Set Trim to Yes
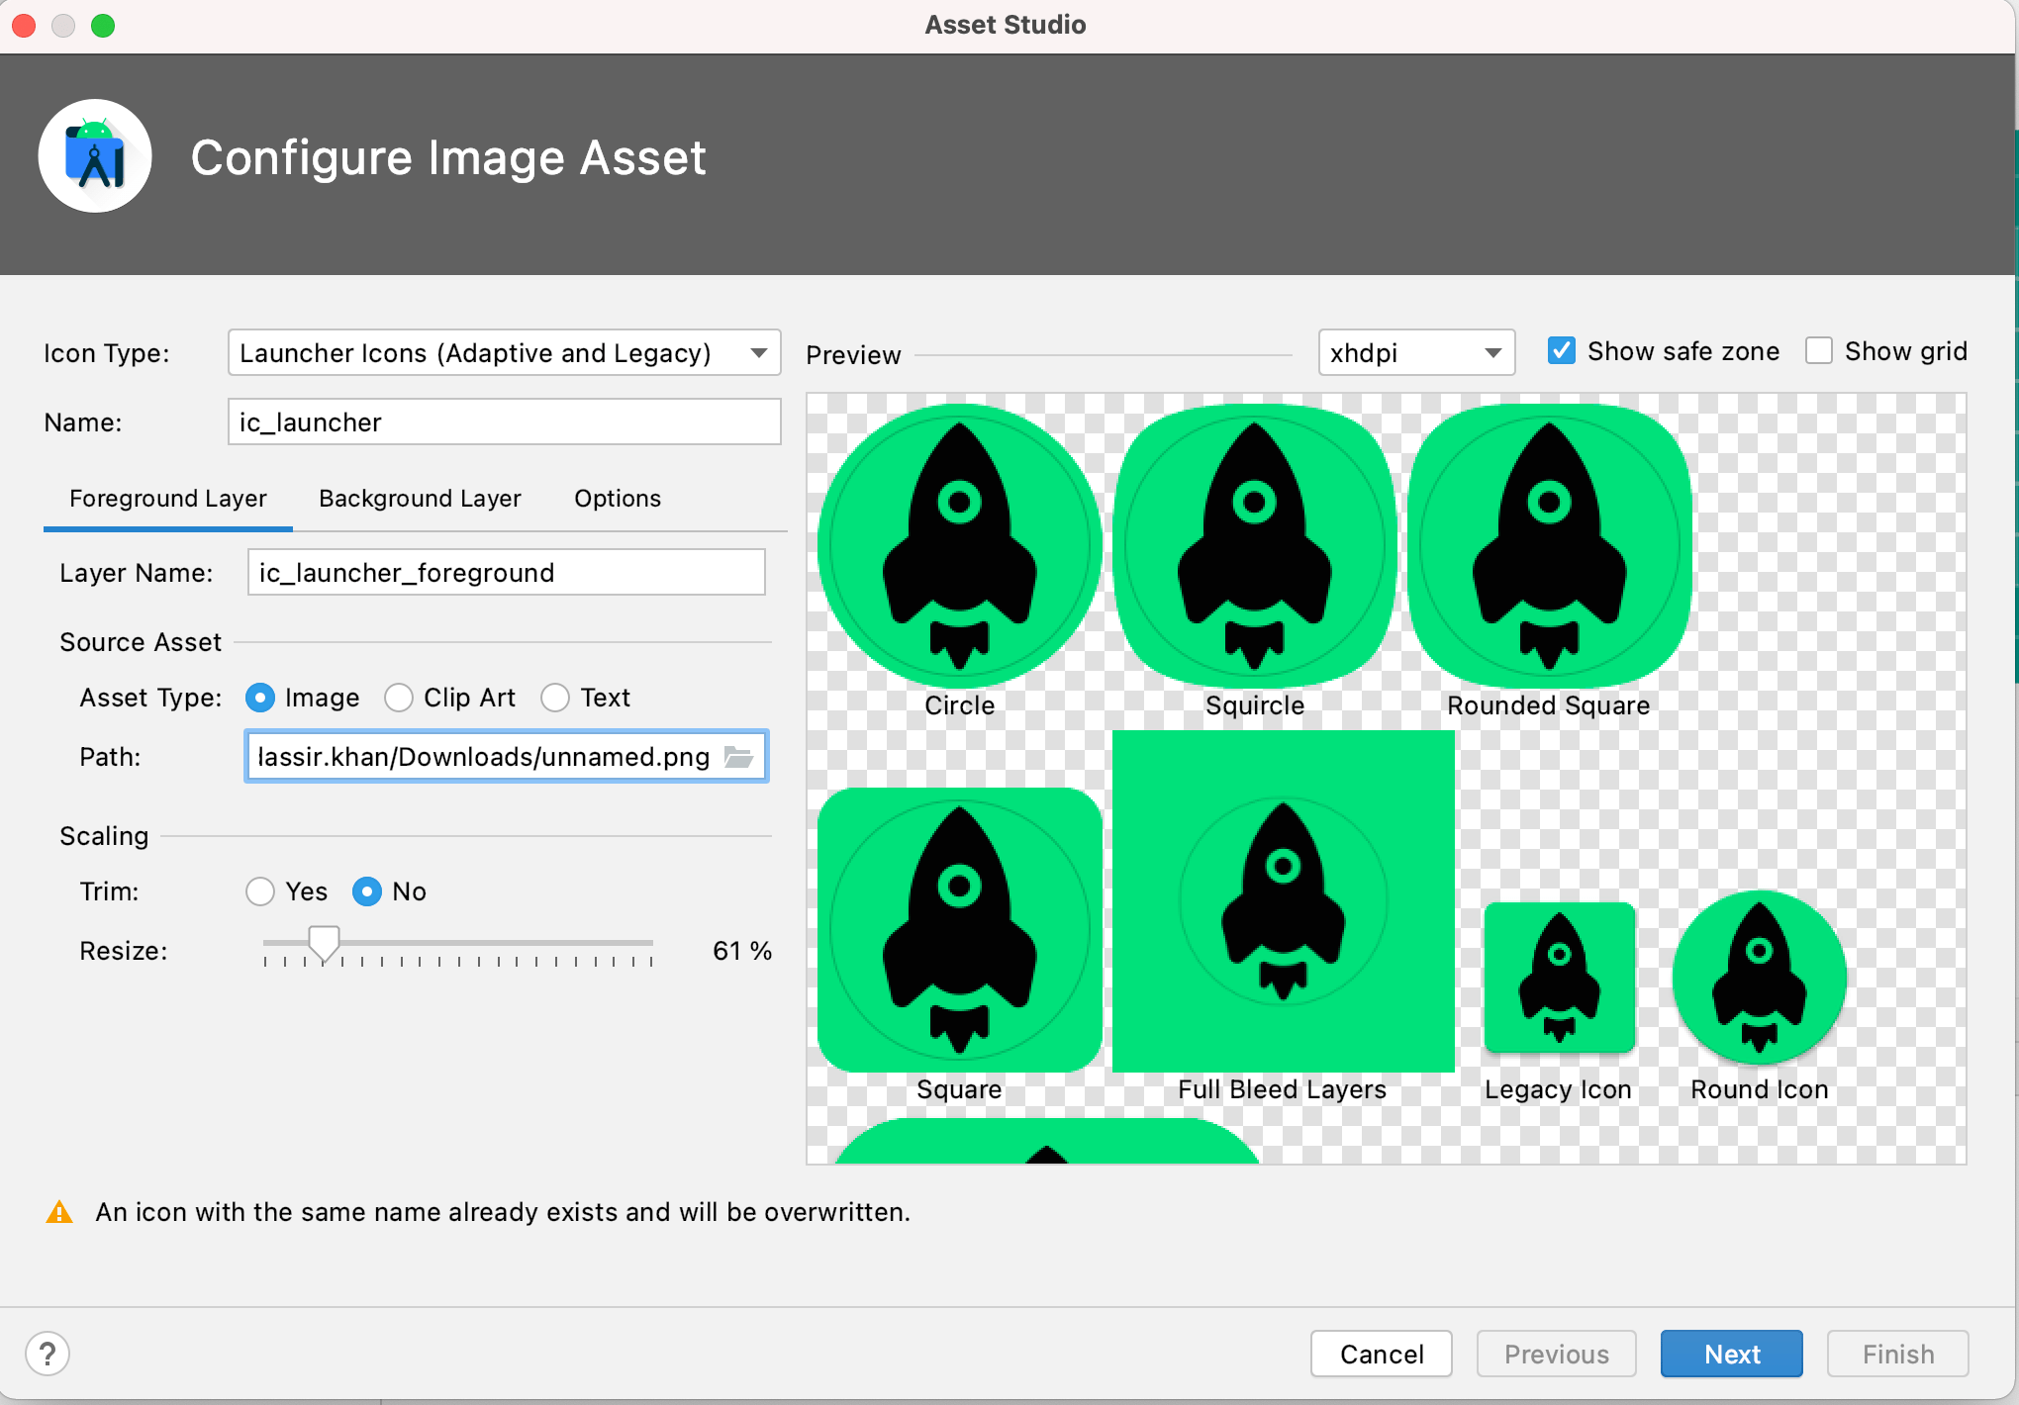Viewport: 2019px width, 1405px height. pyautogui.click(x=260, y=891)
